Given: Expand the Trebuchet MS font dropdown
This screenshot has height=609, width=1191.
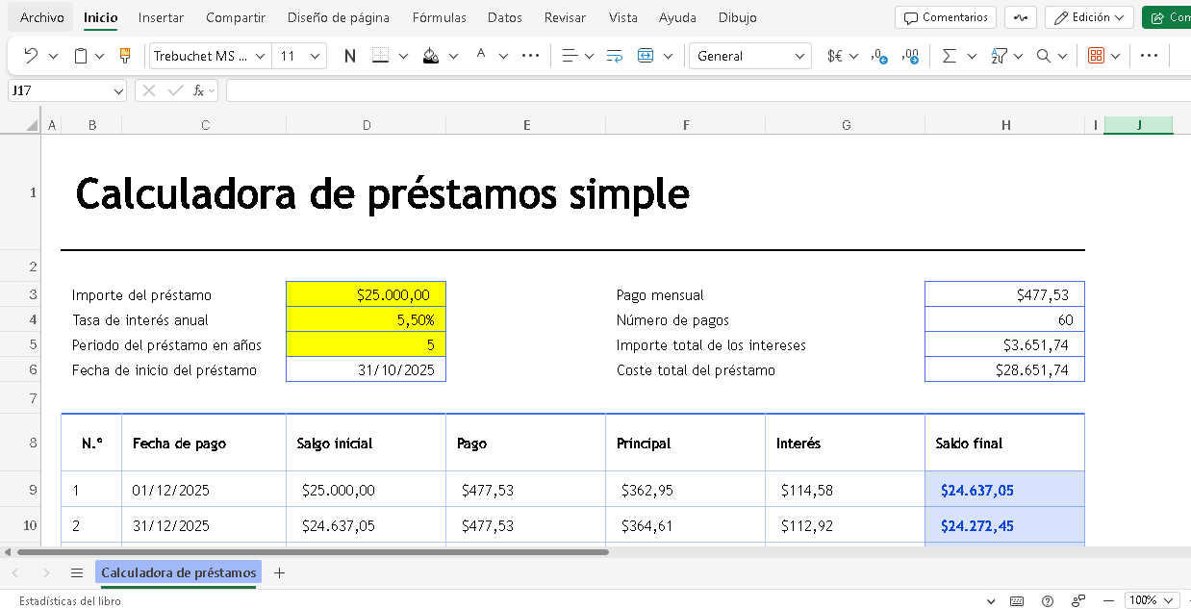Looking at the screenshot, I should tap(209, 56).
